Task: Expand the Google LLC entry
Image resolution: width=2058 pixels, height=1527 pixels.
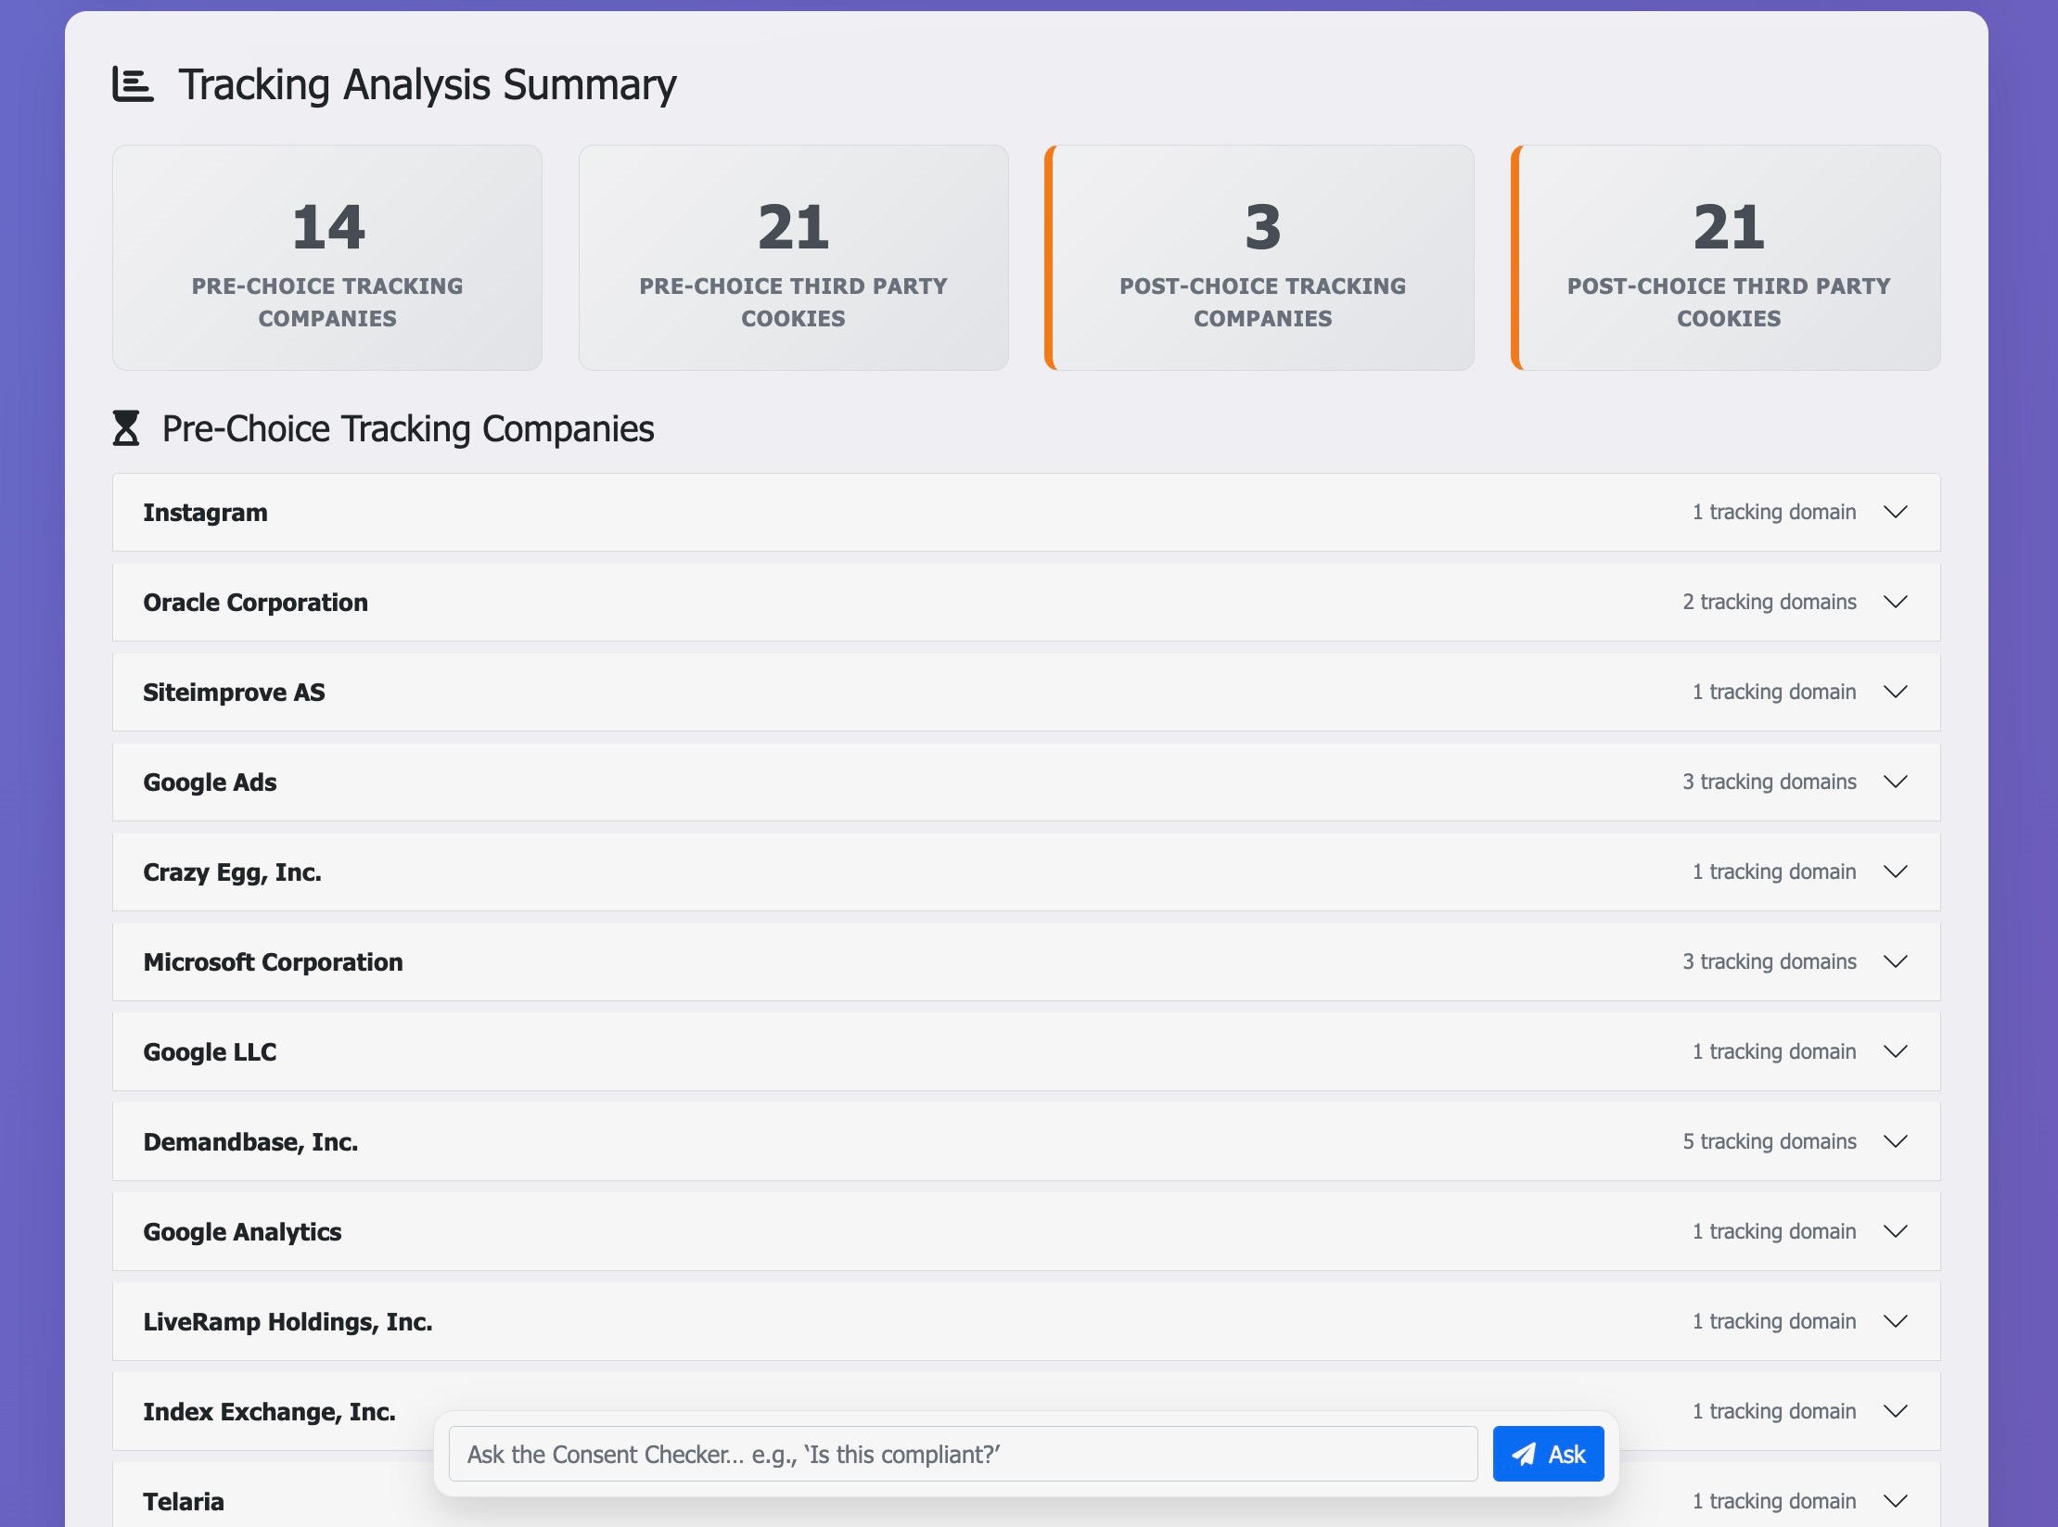Action: click(1896, 1052)
